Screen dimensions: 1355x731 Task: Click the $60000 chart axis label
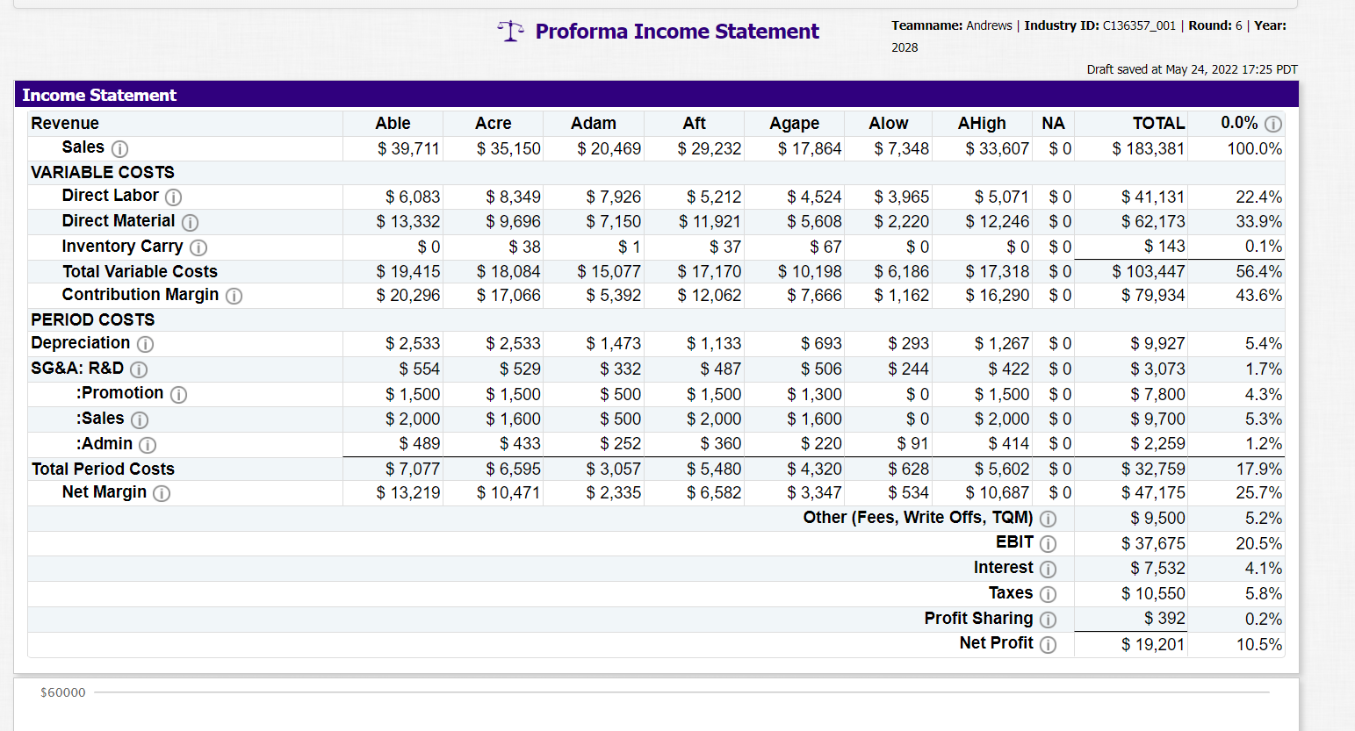[63, 692]
